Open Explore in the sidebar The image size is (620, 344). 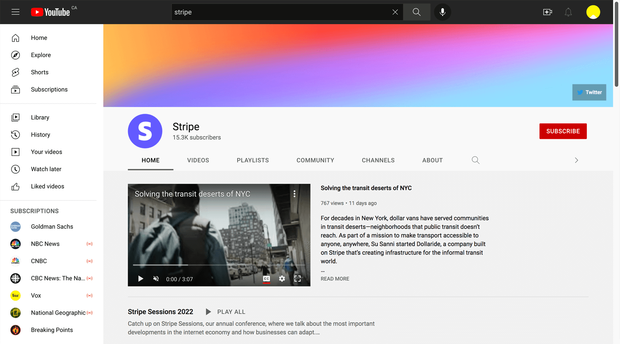point(48,55)
